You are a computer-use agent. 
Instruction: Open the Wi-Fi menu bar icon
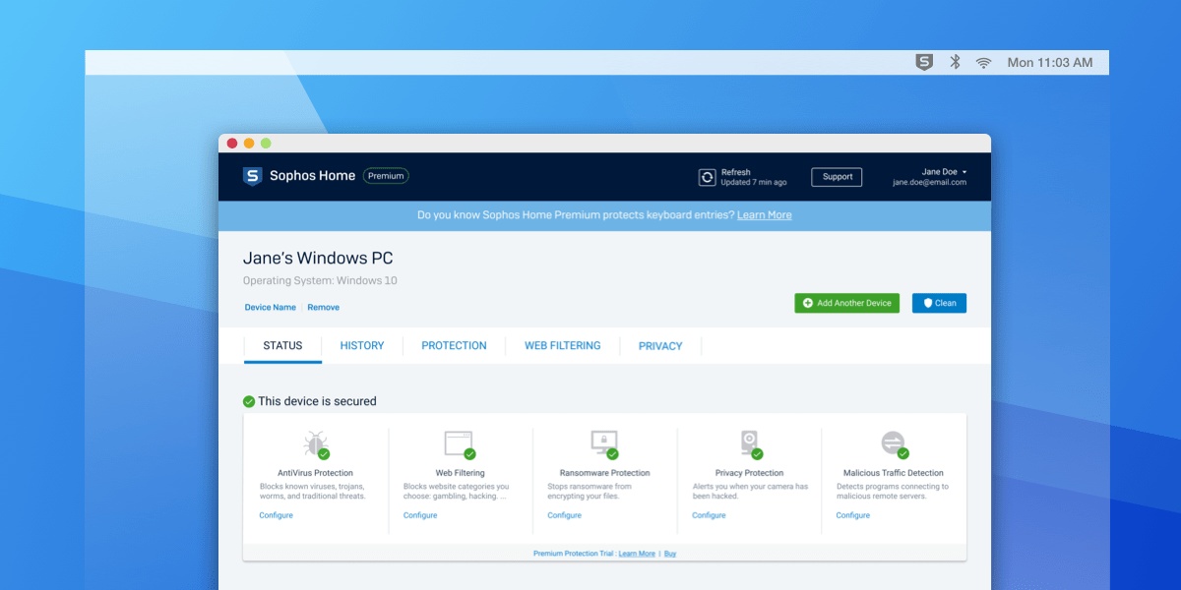point(983,62)
